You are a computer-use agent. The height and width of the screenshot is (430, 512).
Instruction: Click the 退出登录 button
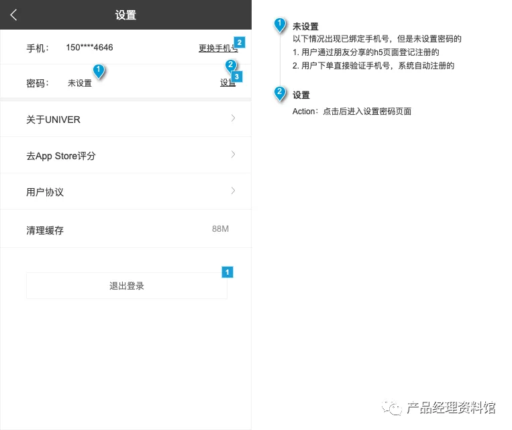[127, 286]
